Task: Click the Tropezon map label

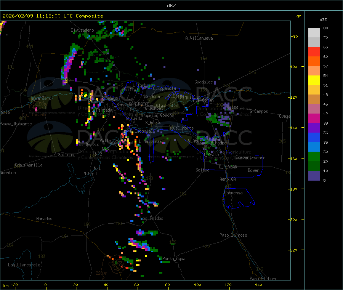Action: pyautogui.click(x=149, y=115)
